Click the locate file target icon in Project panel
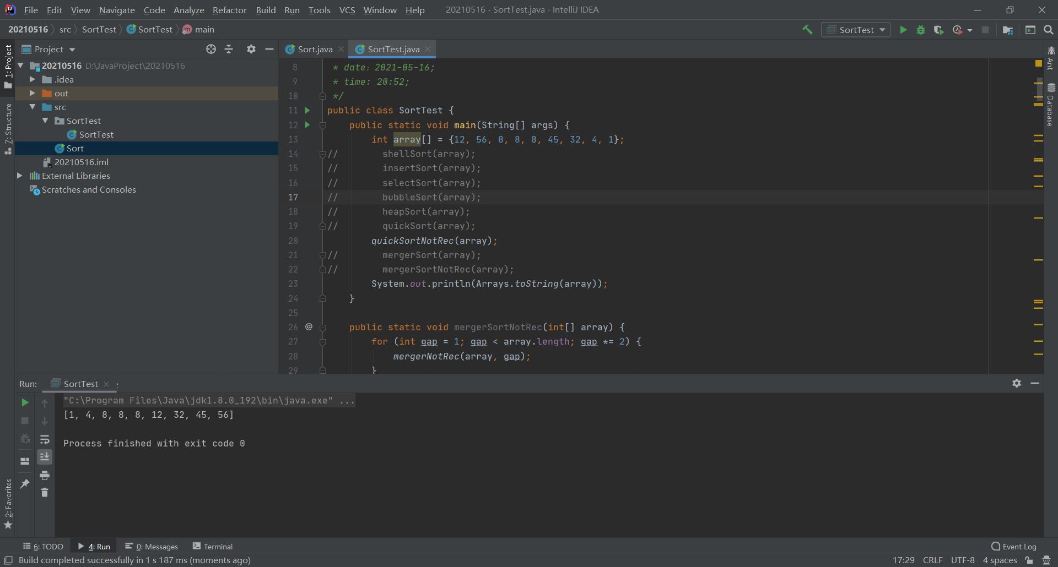This screenshot has height=567, width=1058. point(211,49)
